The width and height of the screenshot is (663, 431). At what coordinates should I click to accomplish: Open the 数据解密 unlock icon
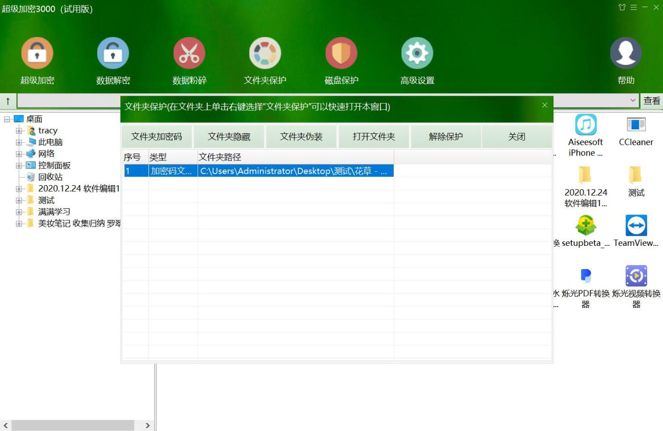coord(113,53)
